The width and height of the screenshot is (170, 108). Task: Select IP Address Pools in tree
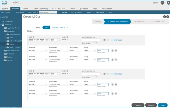[13, 50]
